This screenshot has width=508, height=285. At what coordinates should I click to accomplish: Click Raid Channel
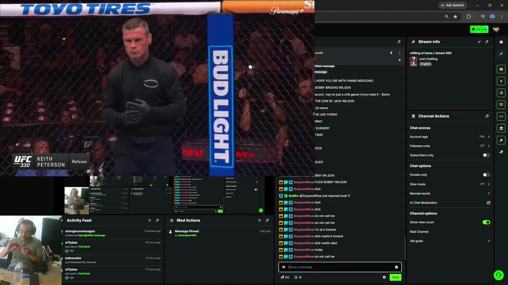pos(419,232)
